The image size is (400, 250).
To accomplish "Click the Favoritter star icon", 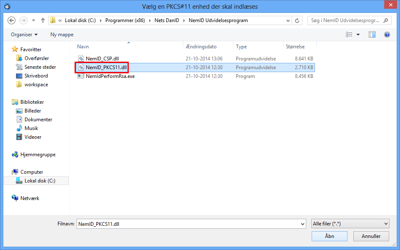I will [15, 49].
